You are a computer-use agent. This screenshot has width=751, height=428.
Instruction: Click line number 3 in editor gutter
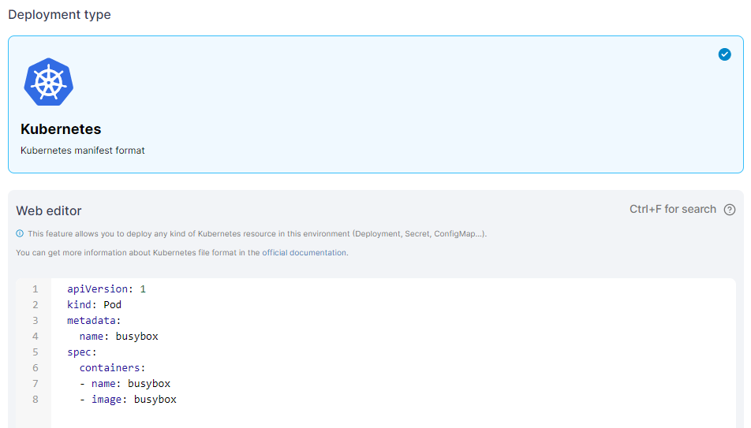[35, 320]
